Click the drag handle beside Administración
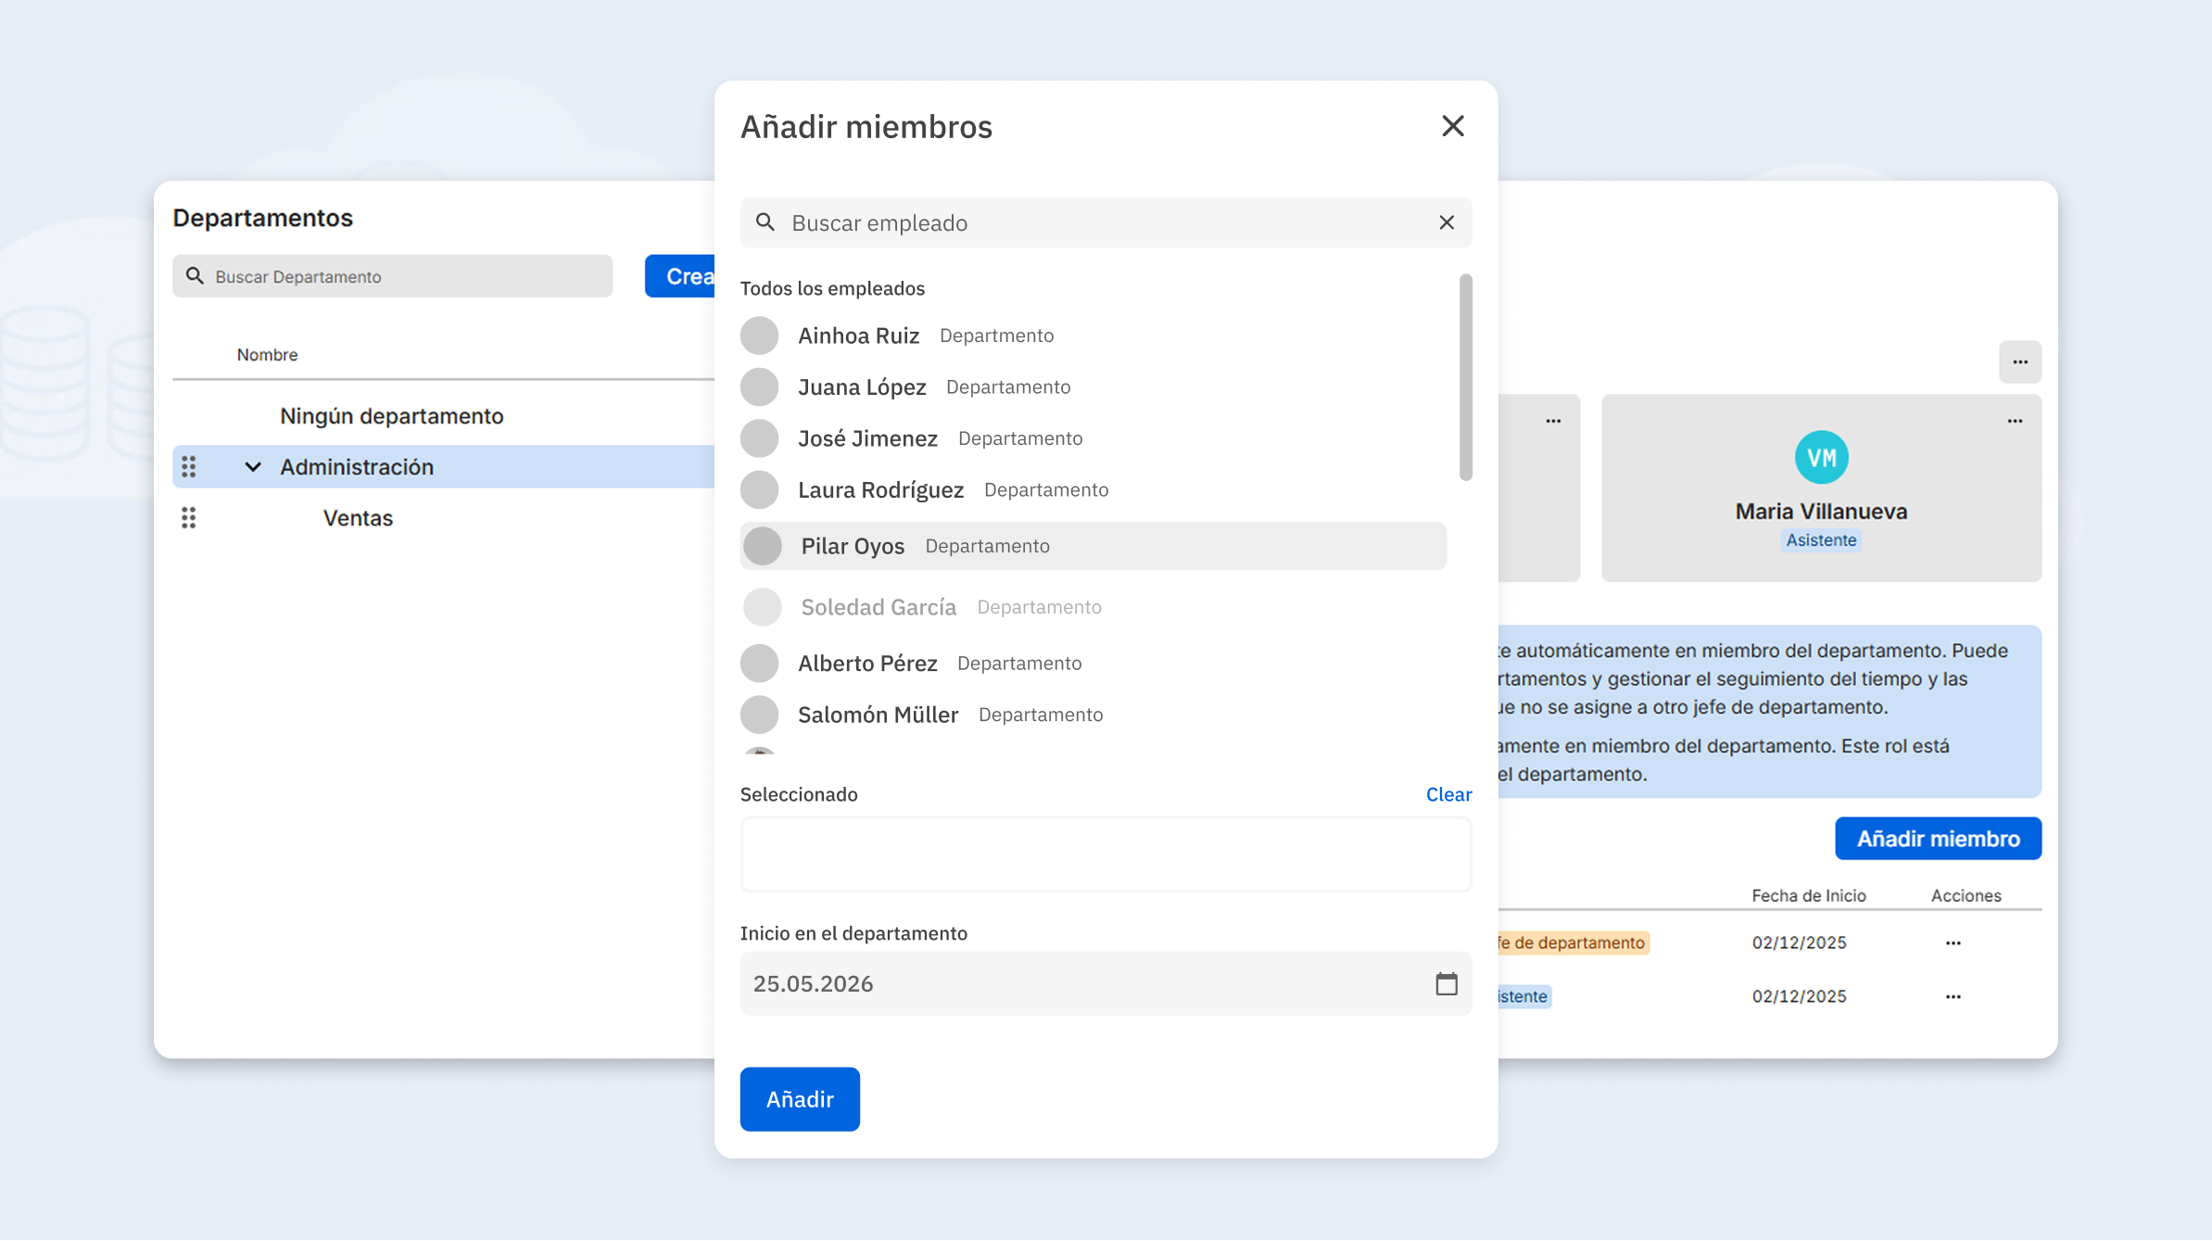 tap(189, 467)
